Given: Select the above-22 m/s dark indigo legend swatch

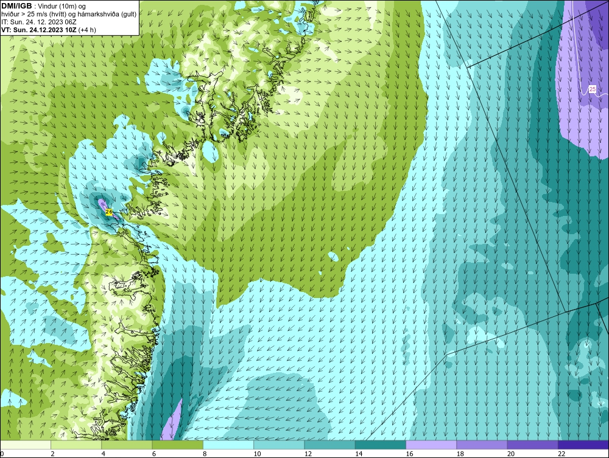Looking at the screenshot, I should 583,445.
